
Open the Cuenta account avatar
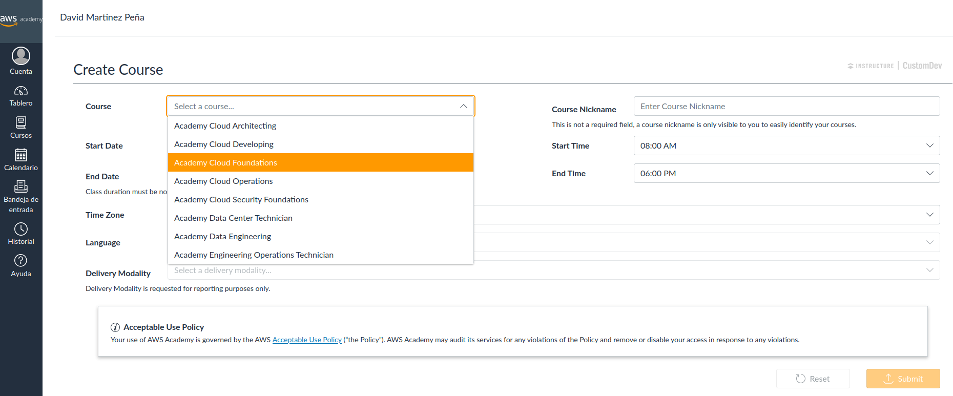[x=21, y=56]
